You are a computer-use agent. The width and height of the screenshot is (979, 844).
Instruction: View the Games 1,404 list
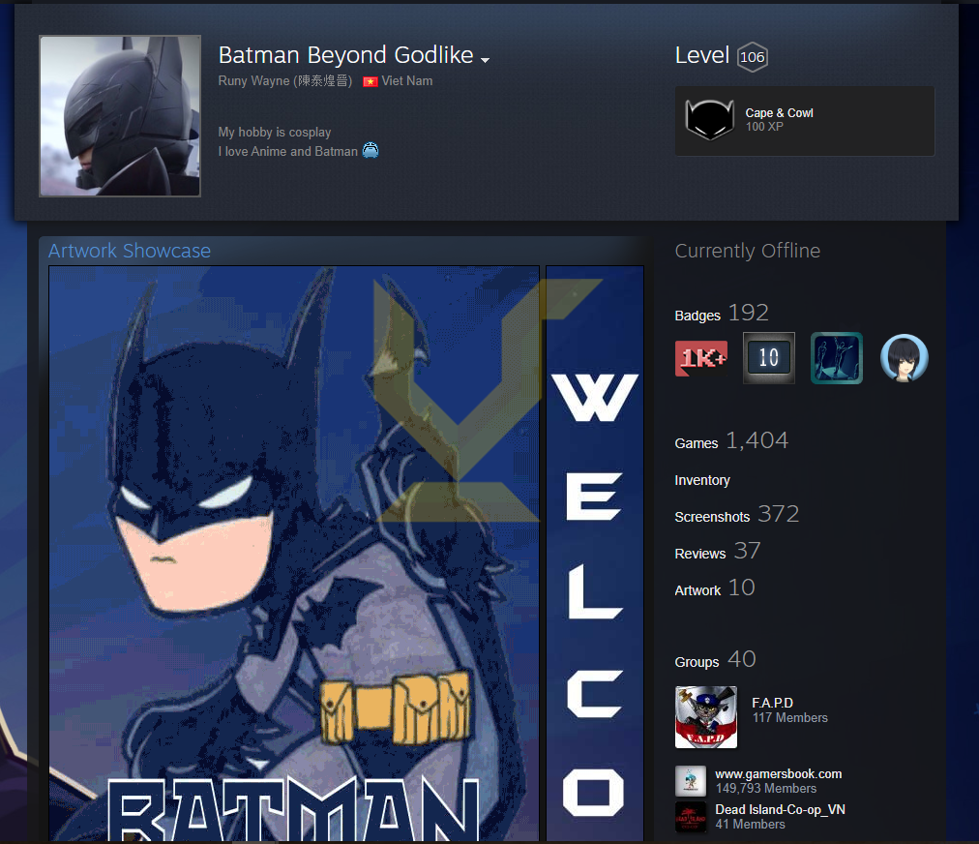click(x=730, y=441)
